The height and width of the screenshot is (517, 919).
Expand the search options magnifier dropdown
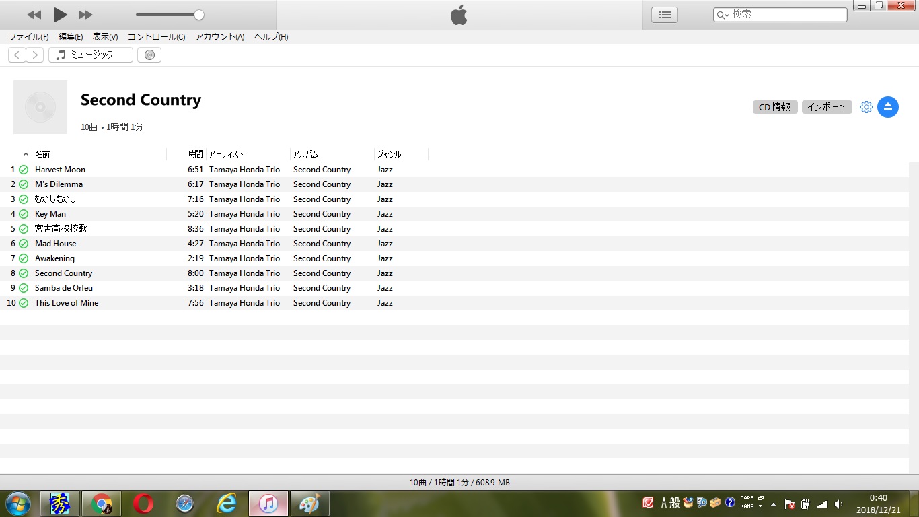pos(723,15)
